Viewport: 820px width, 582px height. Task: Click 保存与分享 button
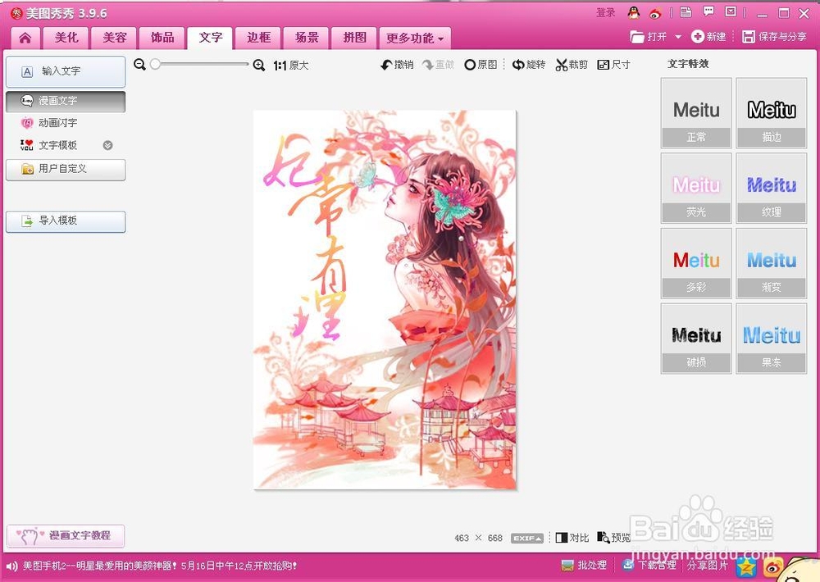(774, 37)
